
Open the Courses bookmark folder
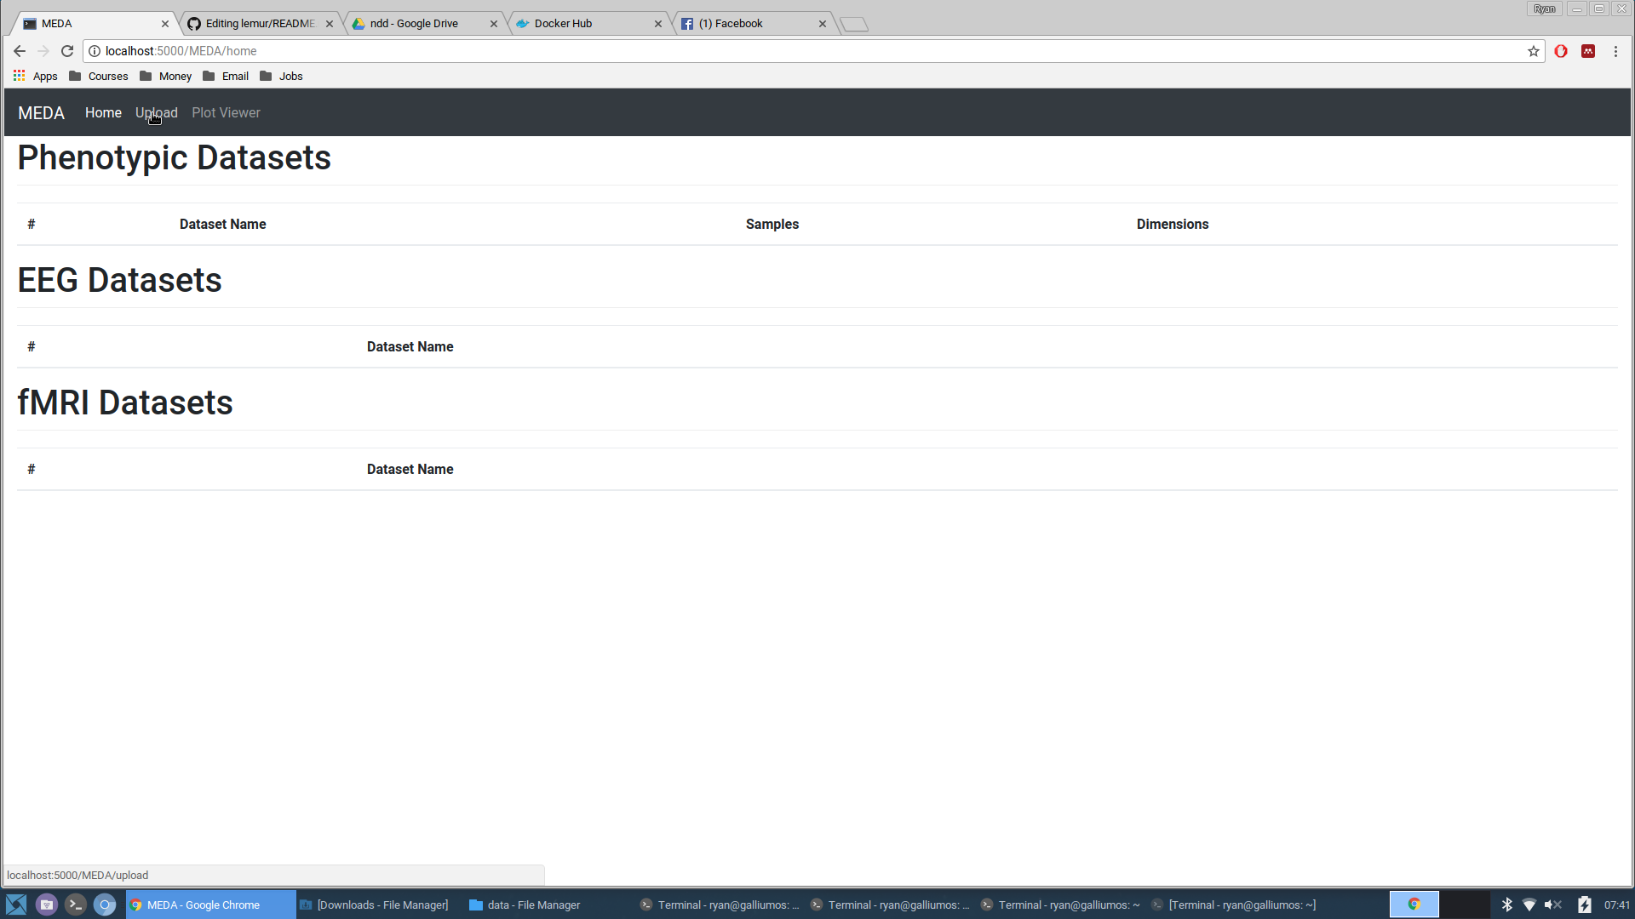99,76
